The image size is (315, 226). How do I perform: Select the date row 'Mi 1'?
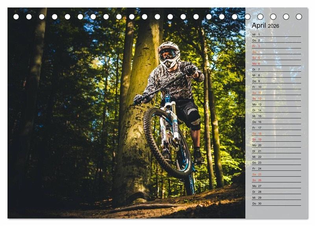[276, 35]
